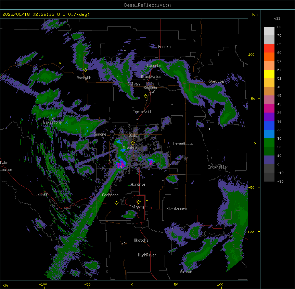Click the green 20 dBZ legend swatch
The height and width of the screenshot is (289, 295).
[x=269, y=143]
